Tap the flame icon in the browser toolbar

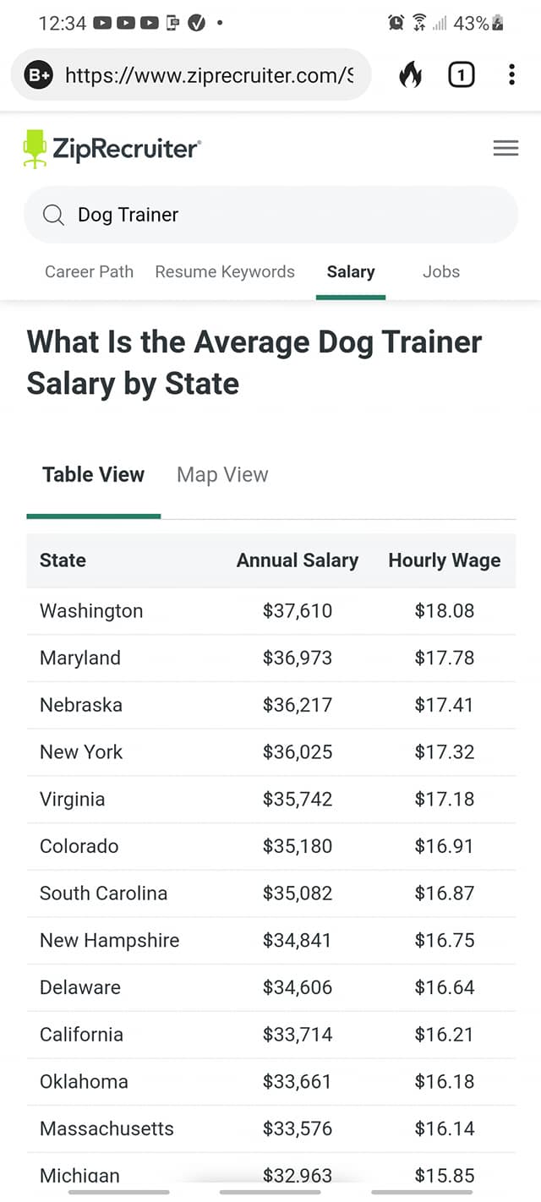pyautogui.click(x=411, y=75)
